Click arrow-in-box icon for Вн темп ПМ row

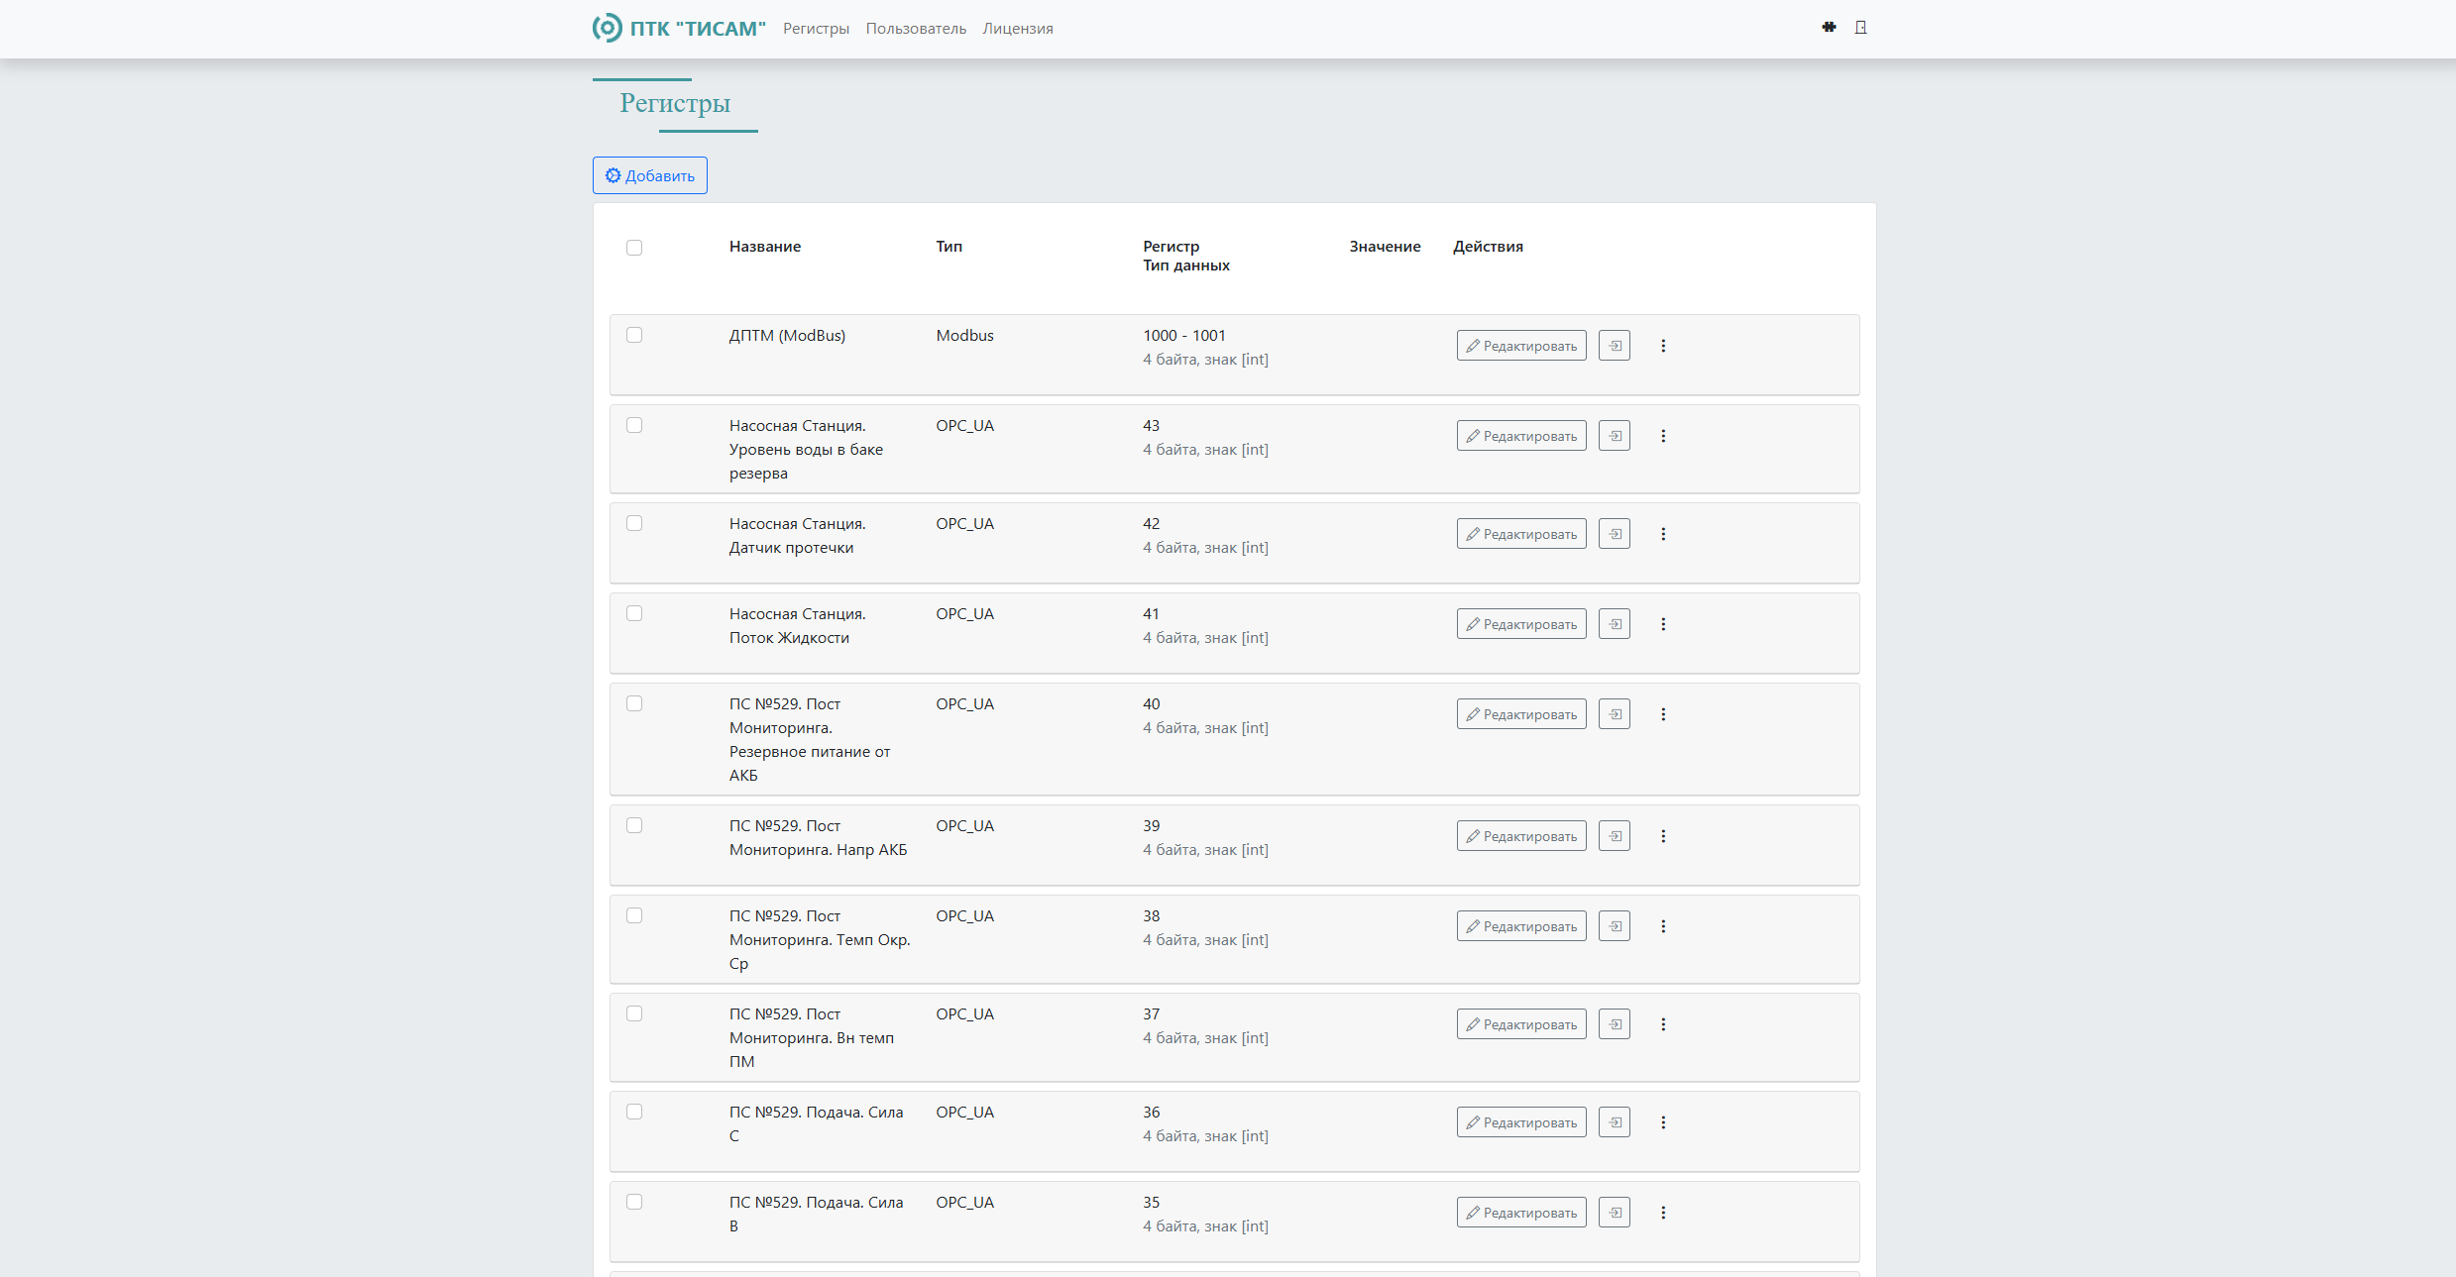tap(1615, 1024)
